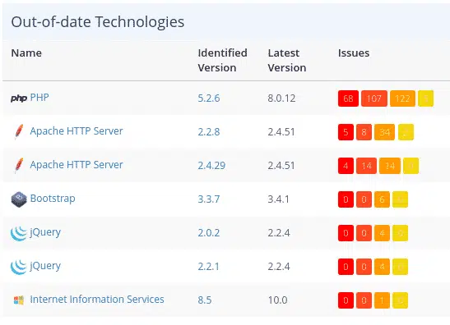Click the red 68 critical issues badge
This screenshot has width=450, height=325.
click(348, 98)
